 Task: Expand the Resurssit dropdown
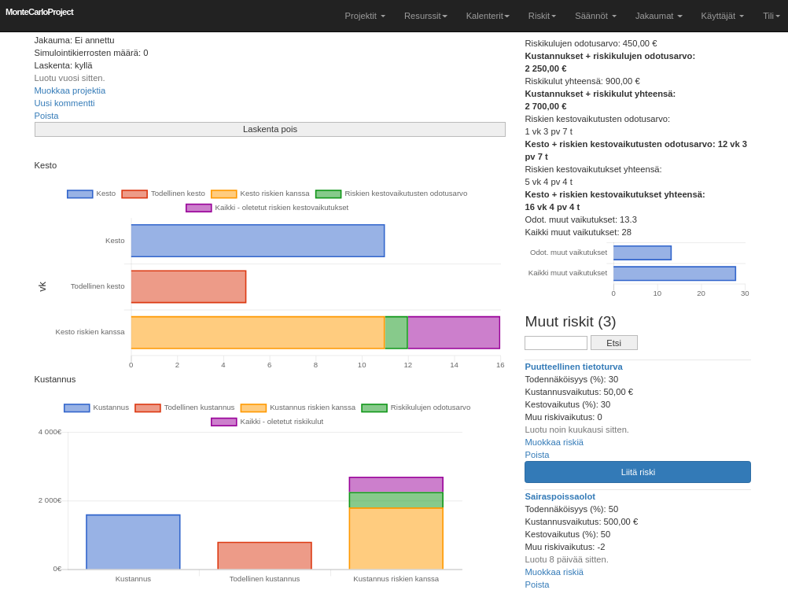(x=425, y=16)
